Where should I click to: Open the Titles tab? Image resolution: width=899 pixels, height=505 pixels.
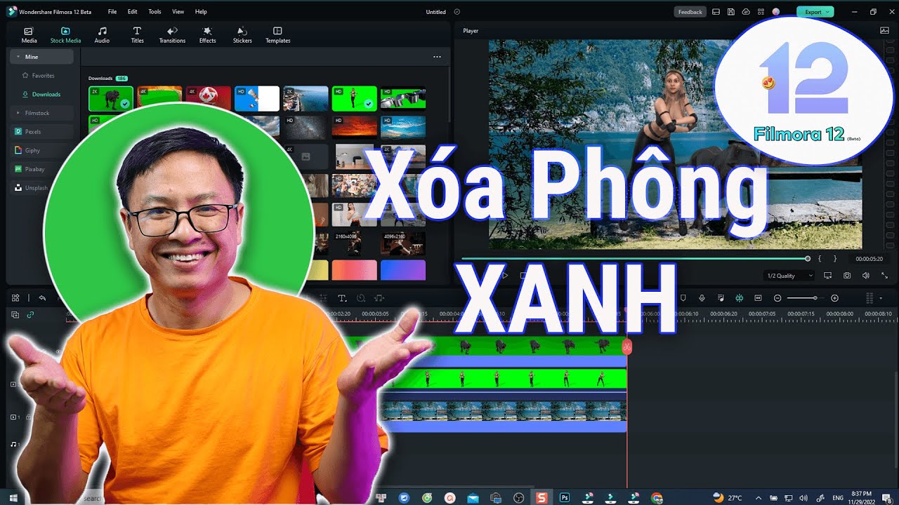pyautogui.click(x=137, y=35)
